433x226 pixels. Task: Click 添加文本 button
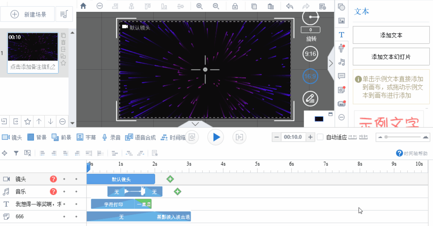point(391,35)
